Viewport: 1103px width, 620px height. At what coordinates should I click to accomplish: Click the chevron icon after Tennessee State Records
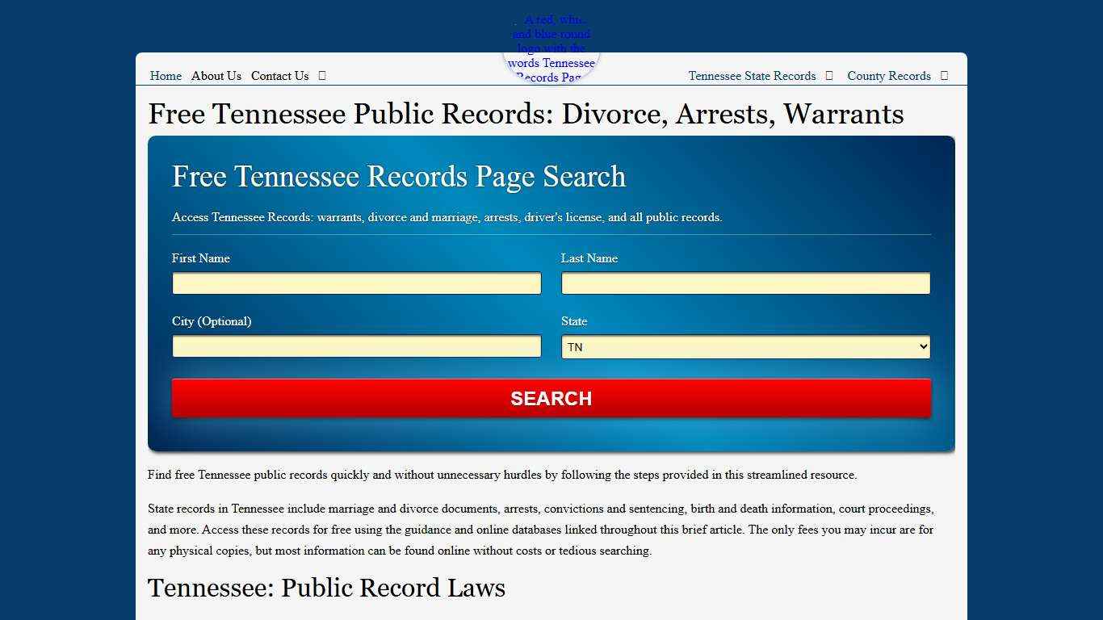click(828, 76)
